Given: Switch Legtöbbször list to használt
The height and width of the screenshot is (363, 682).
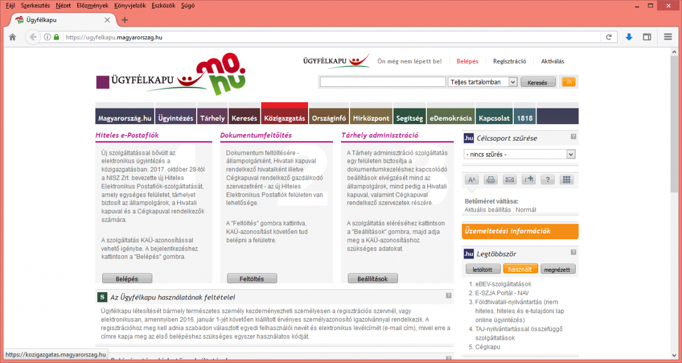Looking at the screenshot, I should [521, 269].
